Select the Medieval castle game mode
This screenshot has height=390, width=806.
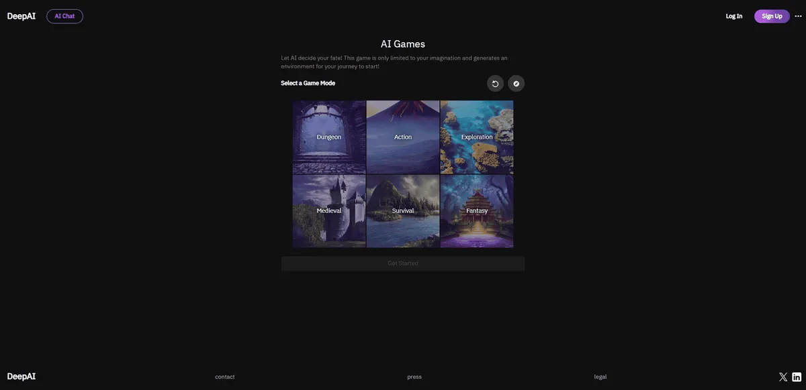[329, 211]
